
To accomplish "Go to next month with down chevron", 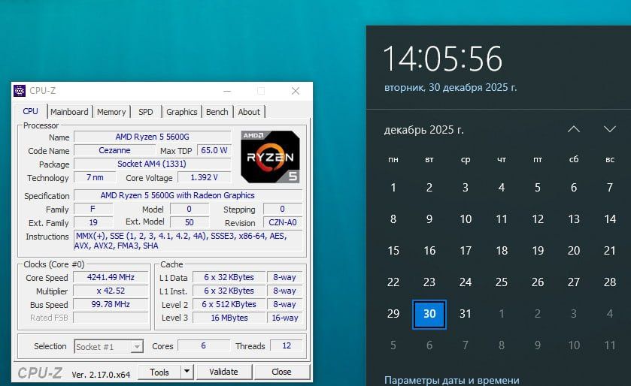I will point(610,129).
